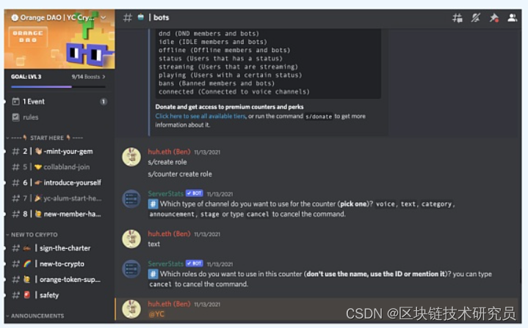Click huh.eth avatar next to s/create role
Viewport: 528px width, 328px height.
click(x=131, y=157)
